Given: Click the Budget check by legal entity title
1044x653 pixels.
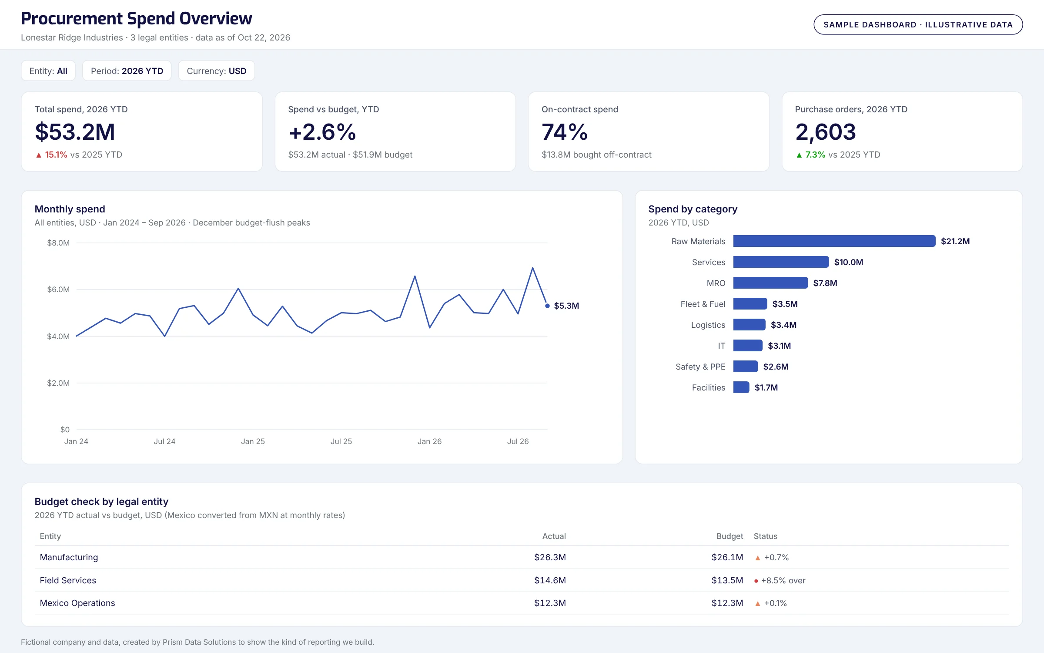Looking at the screenshot, I should coord(101,502).
